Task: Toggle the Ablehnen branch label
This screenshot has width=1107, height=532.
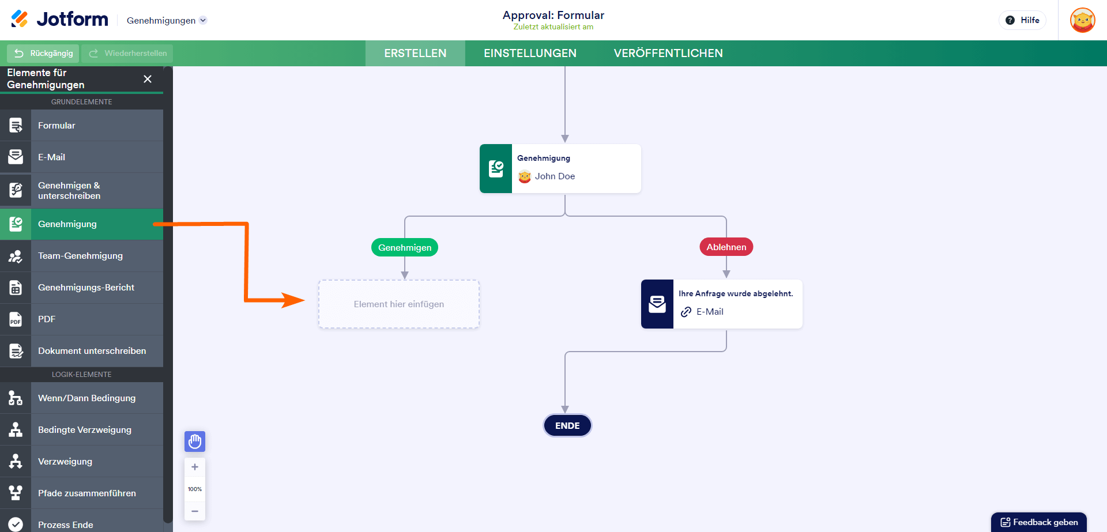Action: (726, 247)
